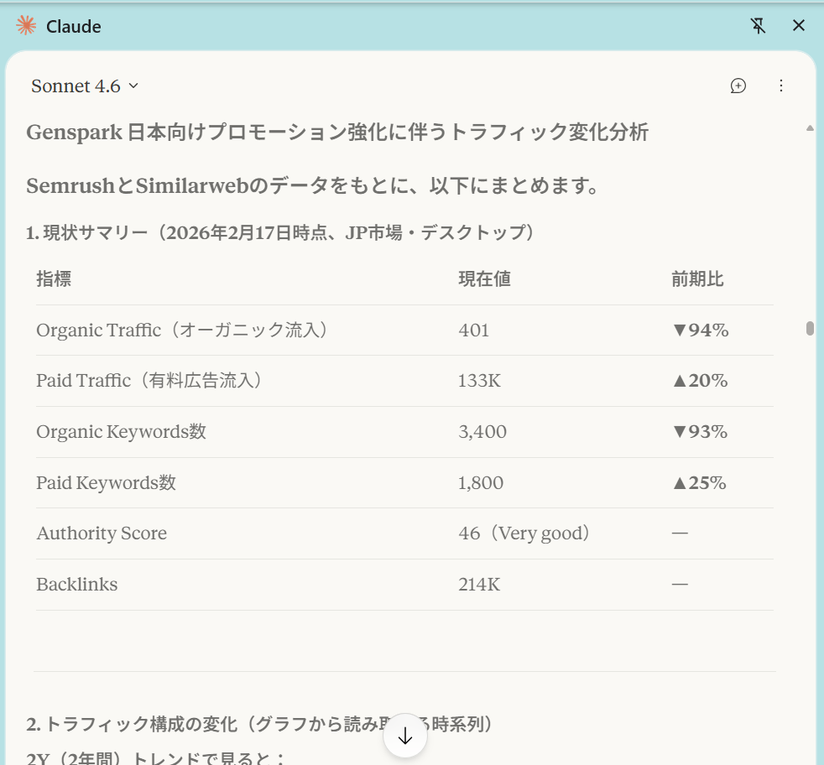824x765 pixels.
Task: Close the Claude panel
Action: [799, 26]
